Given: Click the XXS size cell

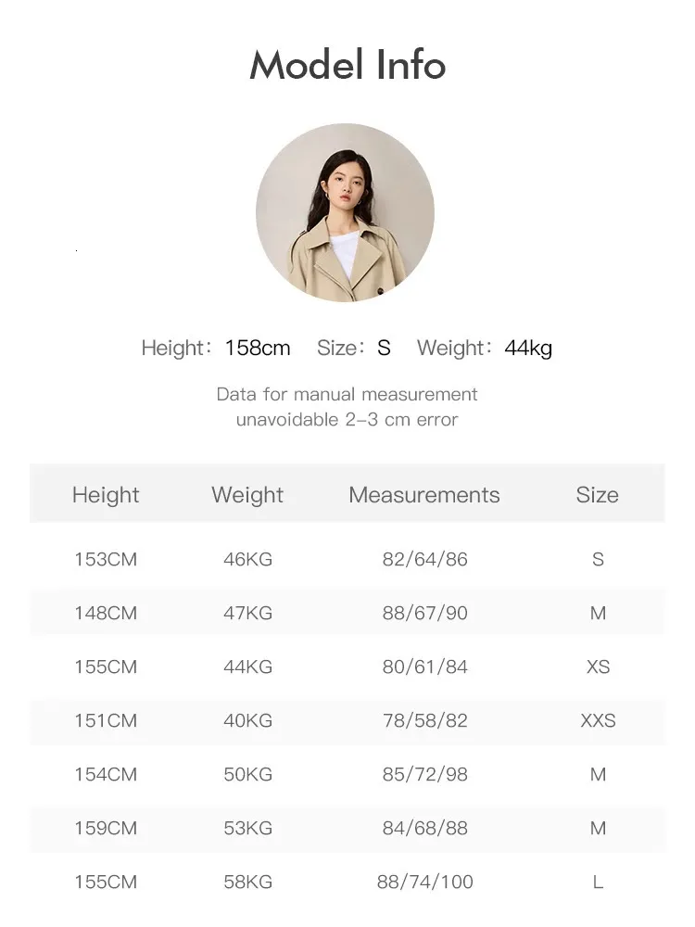Looking at the screenshot, I should click(598, 720).
